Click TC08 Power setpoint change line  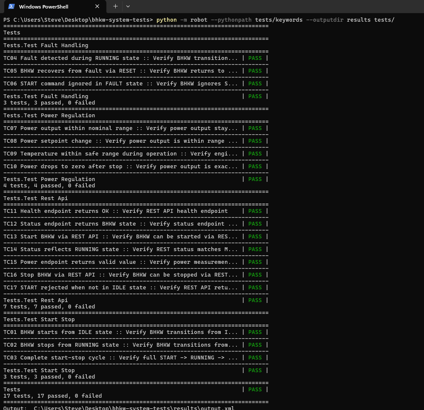coord(136,141)
